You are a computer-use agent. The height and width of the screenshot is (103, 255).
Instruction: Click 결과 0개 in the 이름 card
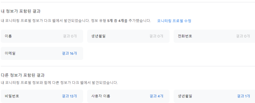point(70,36)
